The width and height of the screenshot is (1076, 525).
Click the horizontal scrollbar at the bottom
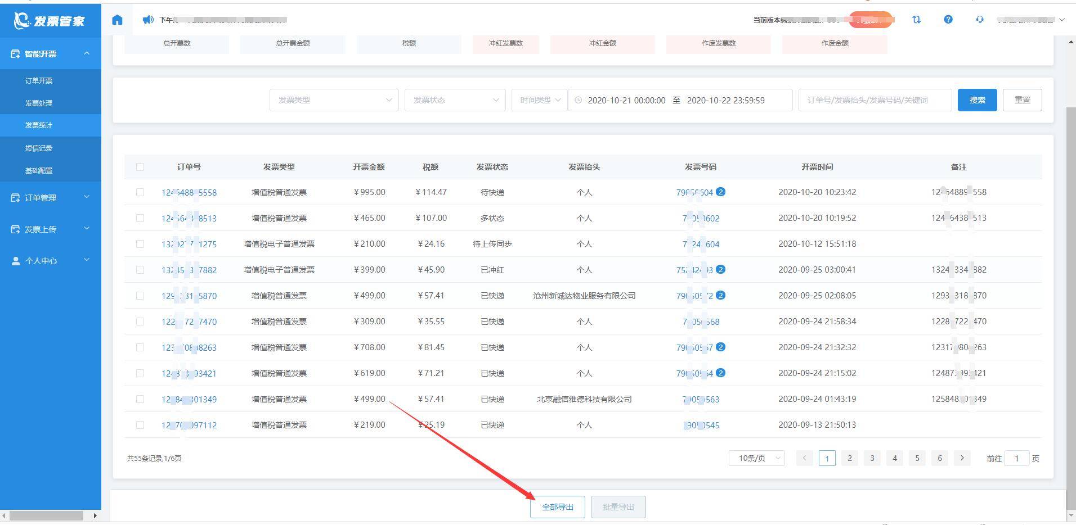[46, 515]
